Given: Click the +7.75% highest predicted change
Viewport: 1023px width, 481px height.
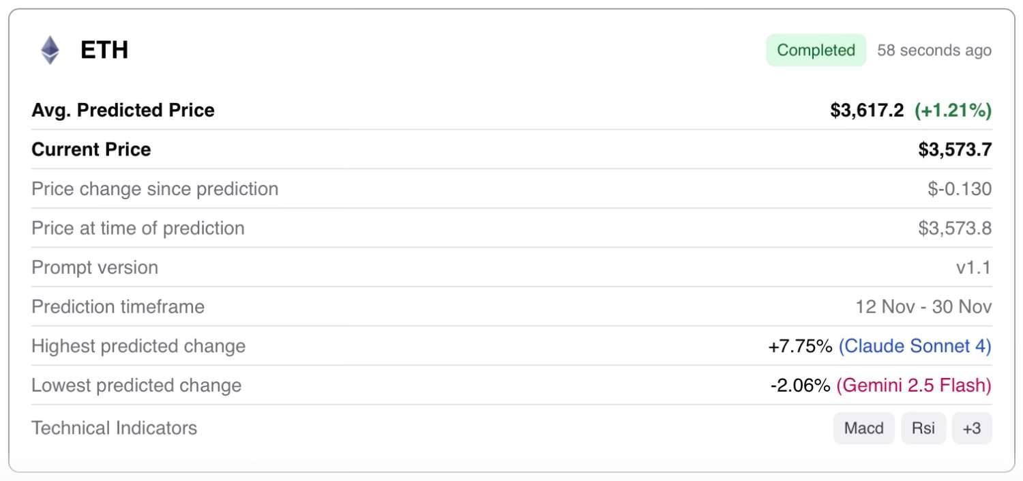Looking at the screenshot, I should 800,347.
